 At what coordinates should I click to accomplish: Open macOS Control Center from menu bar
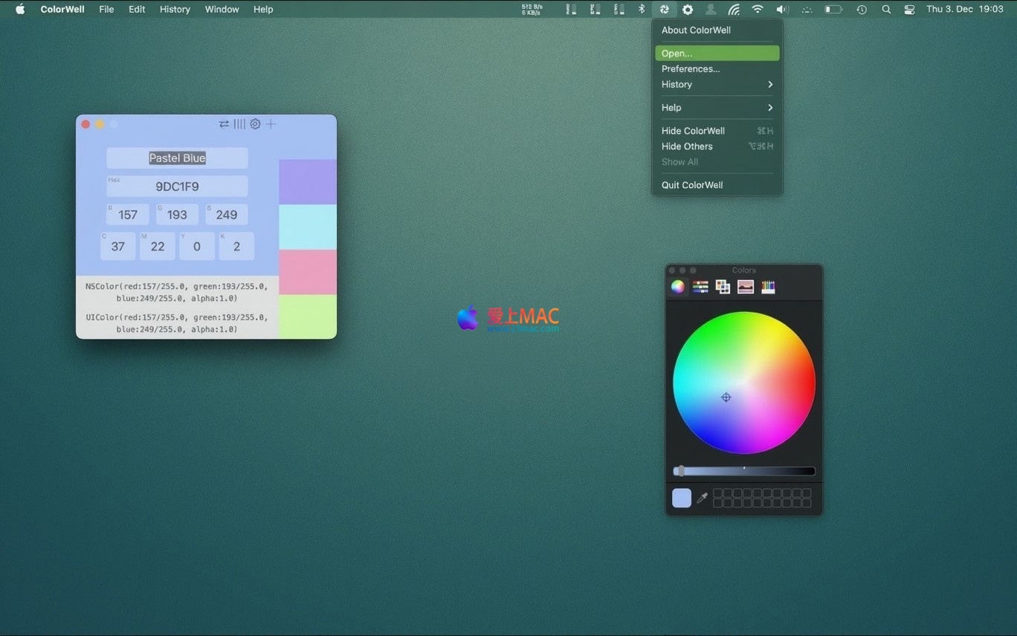click(909, 10)
